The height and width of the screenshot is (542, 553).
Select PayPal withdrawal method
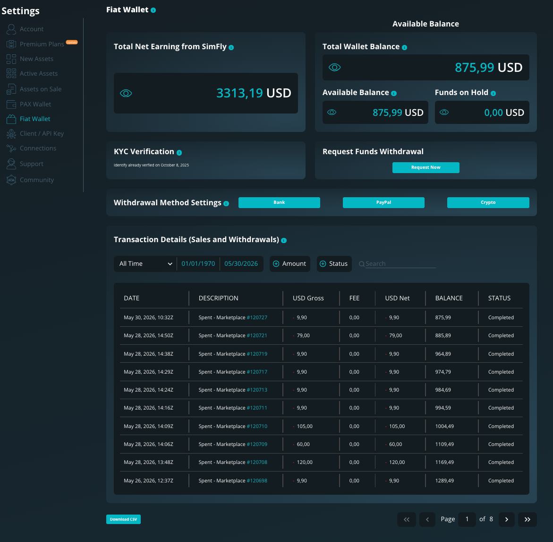click(383, 202)
